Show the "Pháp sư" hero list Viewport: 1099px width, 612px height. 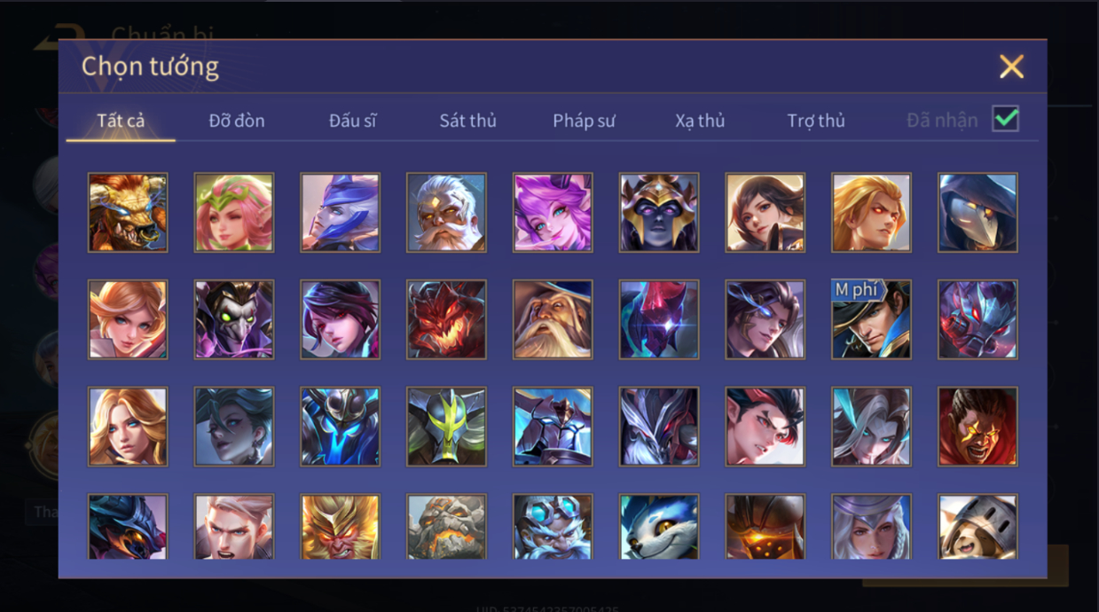pyautogui.click(x=584, y=121)
